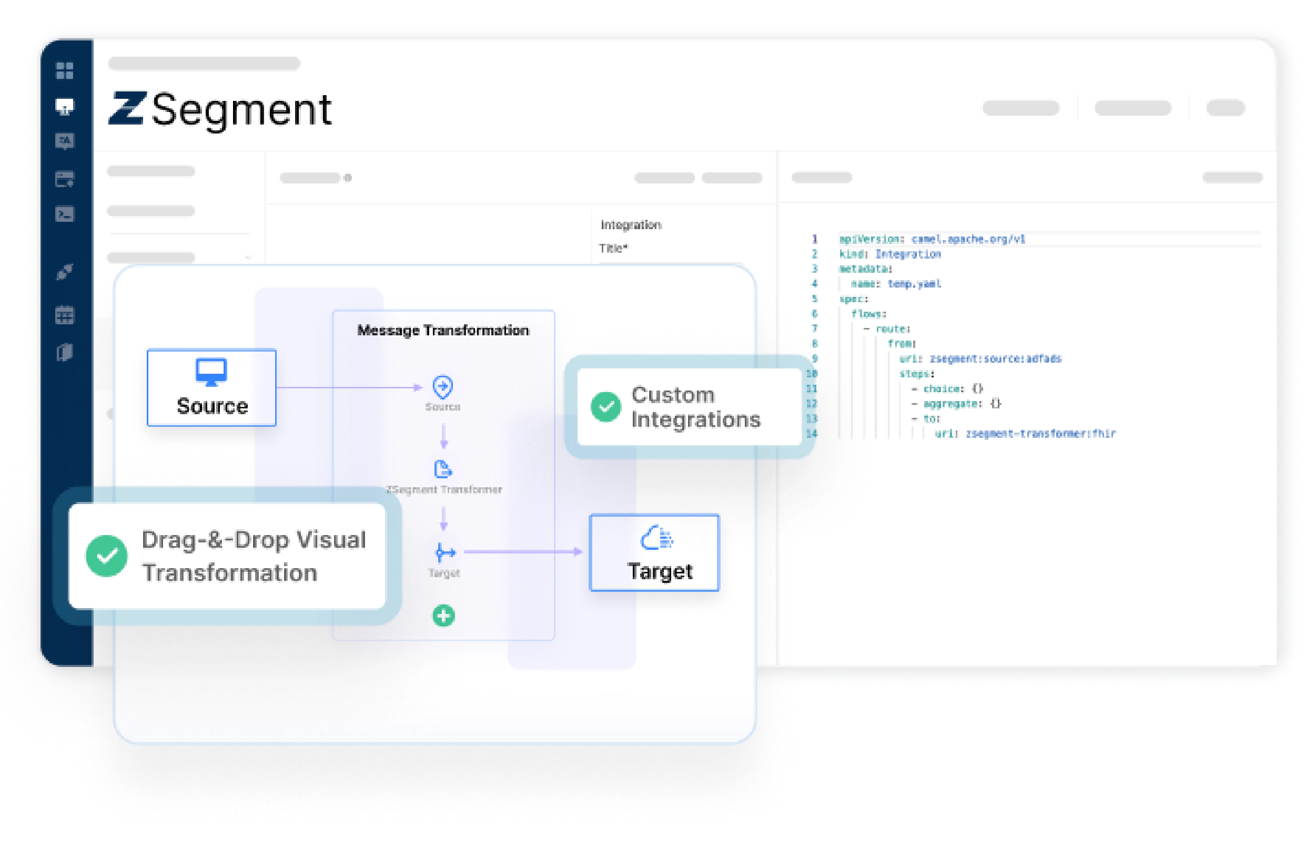Click green checkmark beside Custom Integrations
Screen dimensions: 1315x852
[x=605, y=407]
